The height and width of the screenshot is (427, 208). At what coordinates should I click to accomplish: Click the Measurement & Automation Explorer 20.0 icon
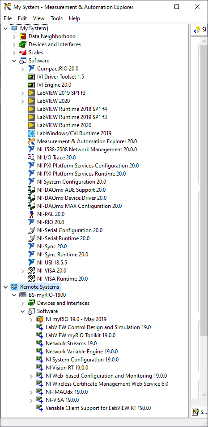point(31,141)
